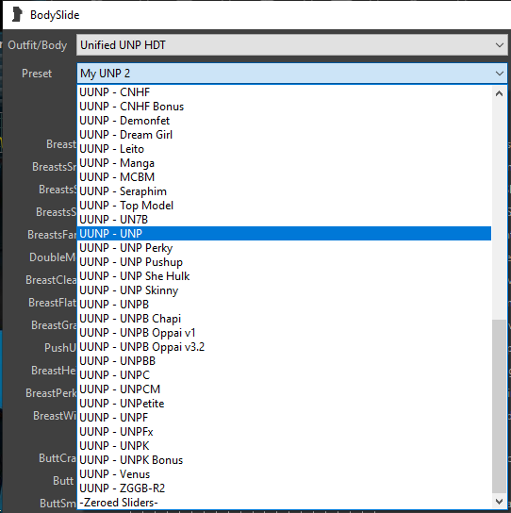
Task: Select UUNP - UNP Pushup preset
Action: point(284,262)
